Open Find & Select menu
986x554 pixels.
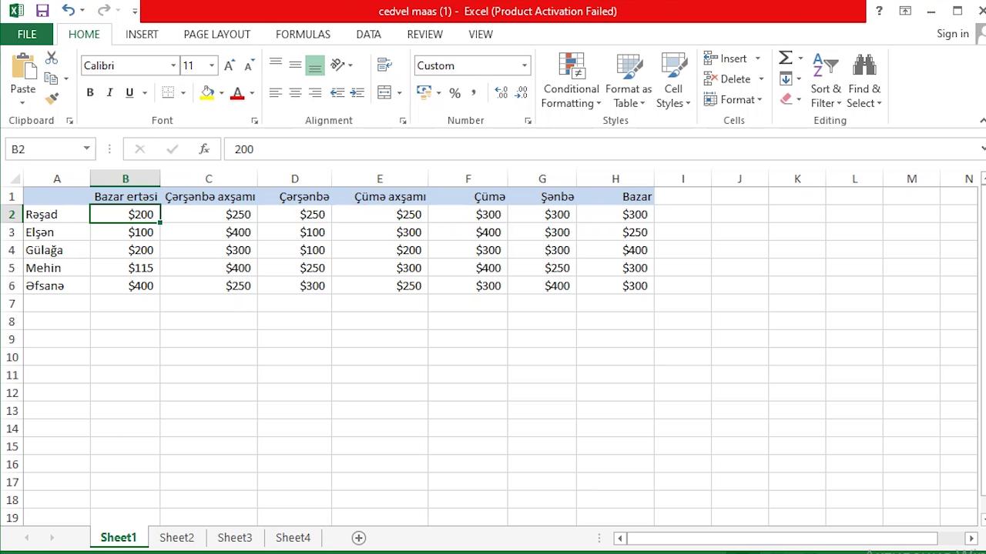click(x=864, y=81)
